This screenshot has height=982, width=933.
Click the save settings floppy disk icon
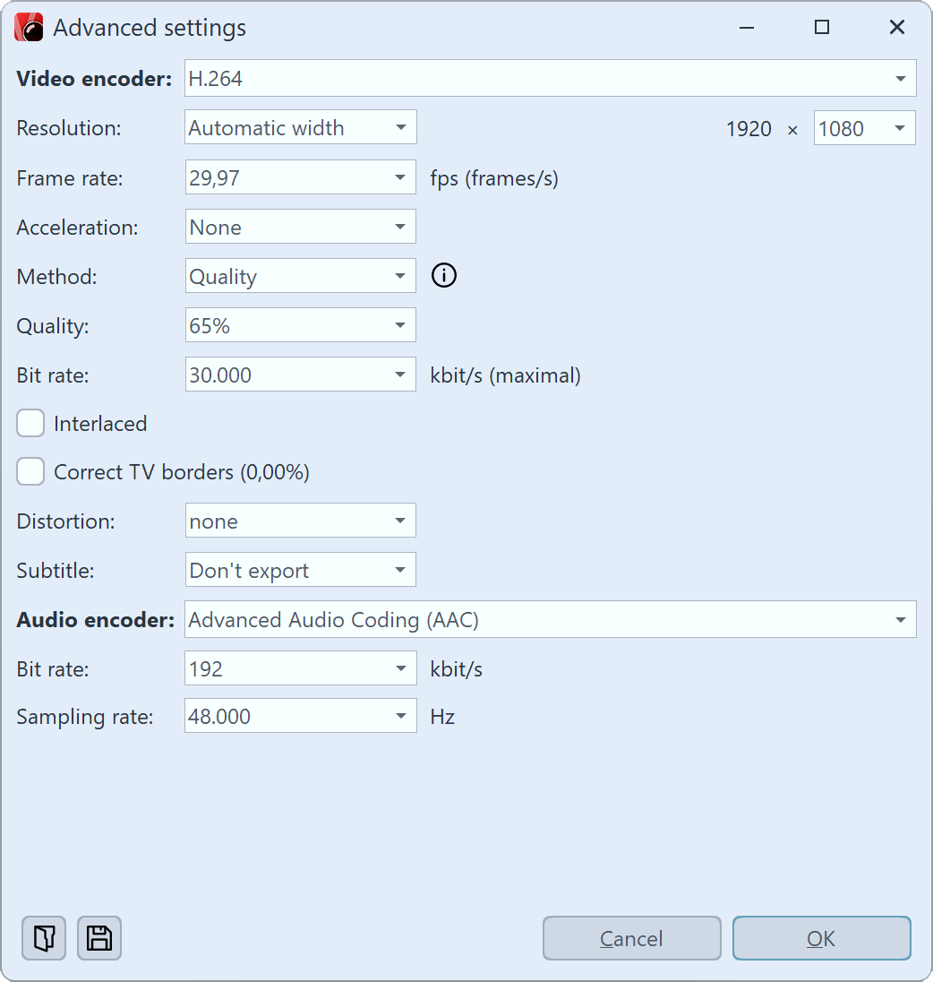click(x=98, y=938)
